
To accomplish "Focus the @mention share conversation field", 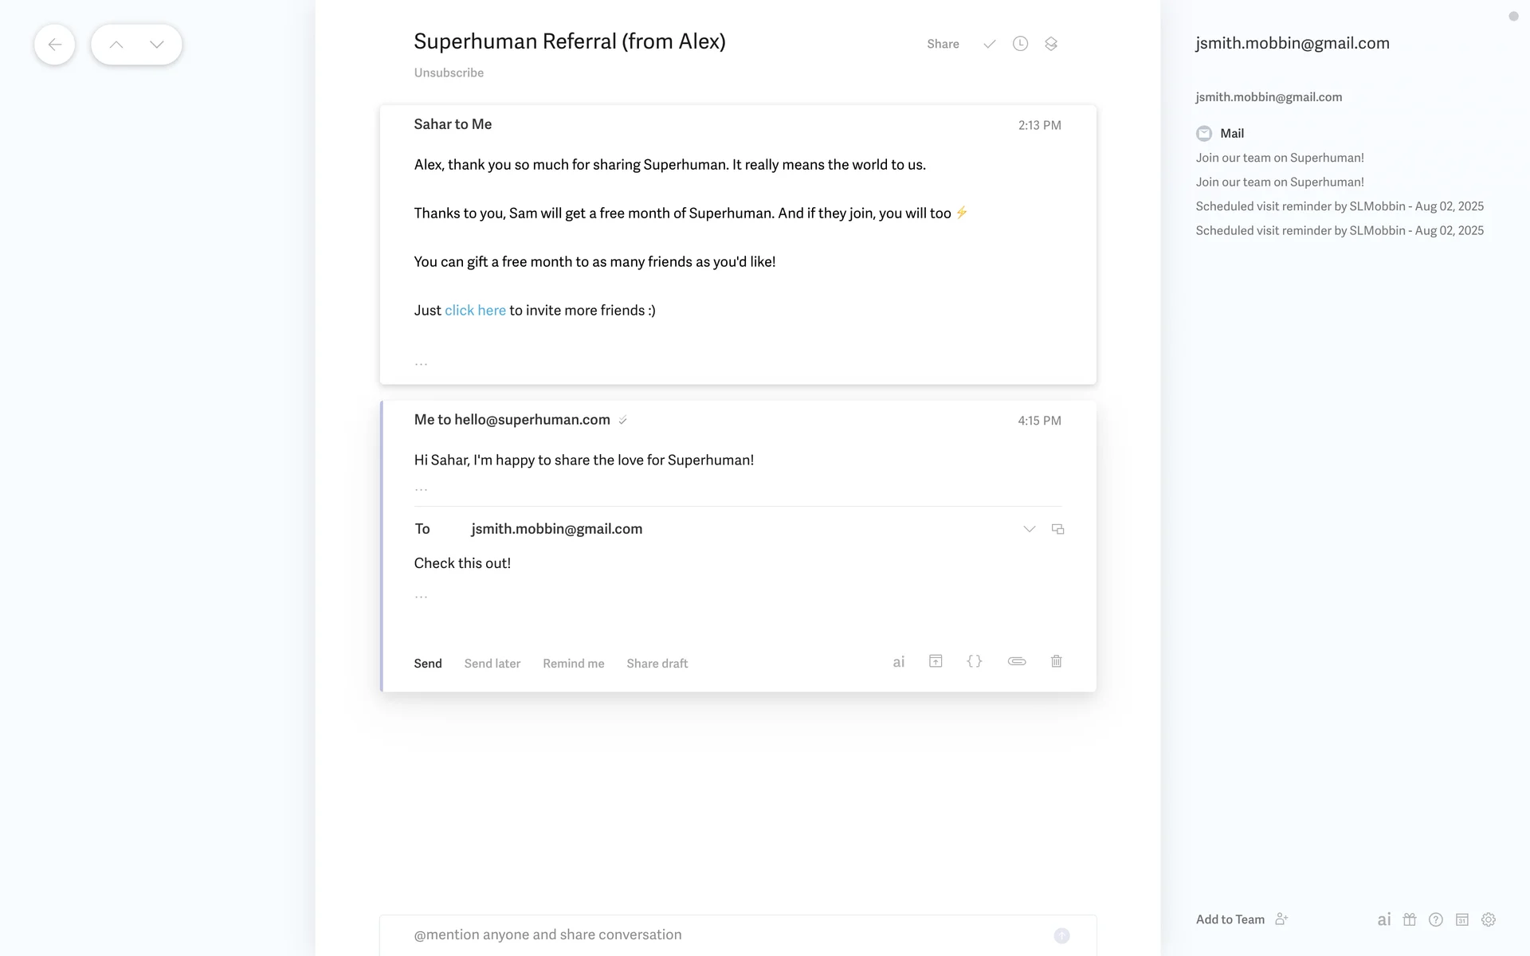I will (717, 934).
